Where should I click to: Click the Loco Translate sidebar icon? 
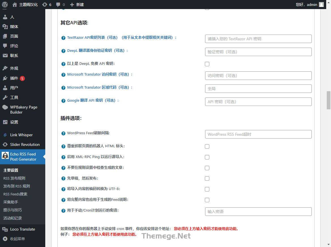click(x=5, y=229)
